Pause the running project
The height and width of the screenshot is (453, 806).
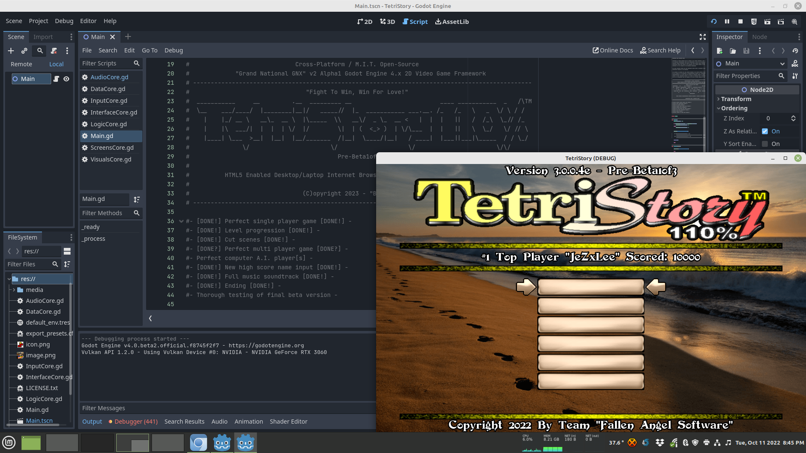pos(727,21)
